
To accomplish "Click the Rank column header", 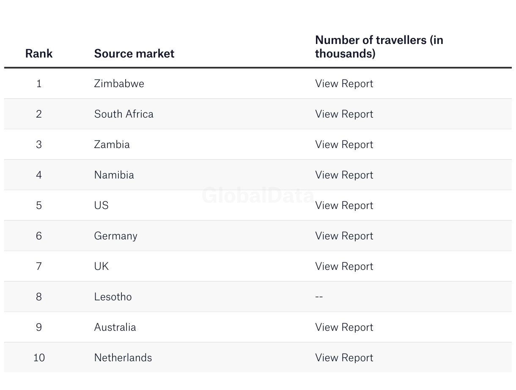I will (x=39, y=54).
